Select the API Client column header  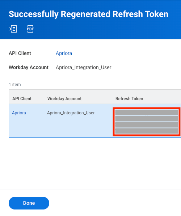pos(26,97)
